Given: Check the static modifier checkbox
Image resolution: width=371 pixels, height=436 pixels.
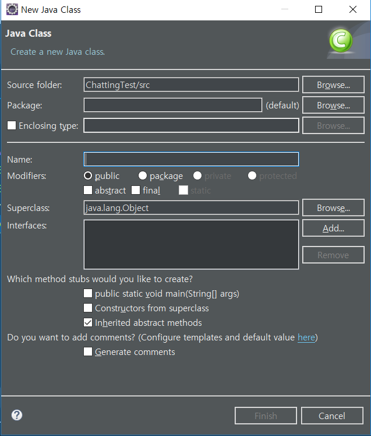Looking at the screenshot, I should pyautogui.click(x=183, y=190).
